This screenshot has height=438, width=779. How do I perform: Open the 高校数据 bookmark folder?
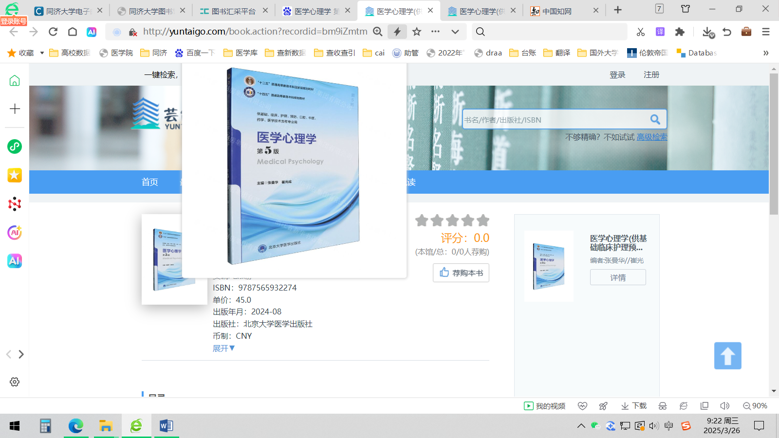click(x=70, y=53)
